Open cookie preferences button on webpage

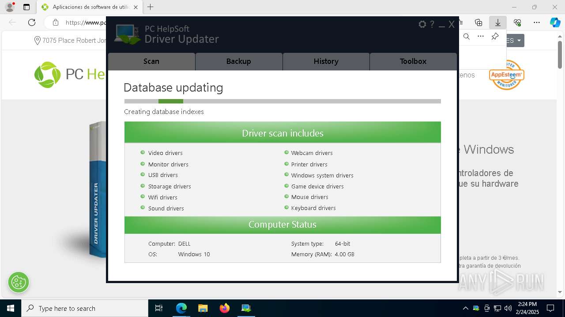19,282
